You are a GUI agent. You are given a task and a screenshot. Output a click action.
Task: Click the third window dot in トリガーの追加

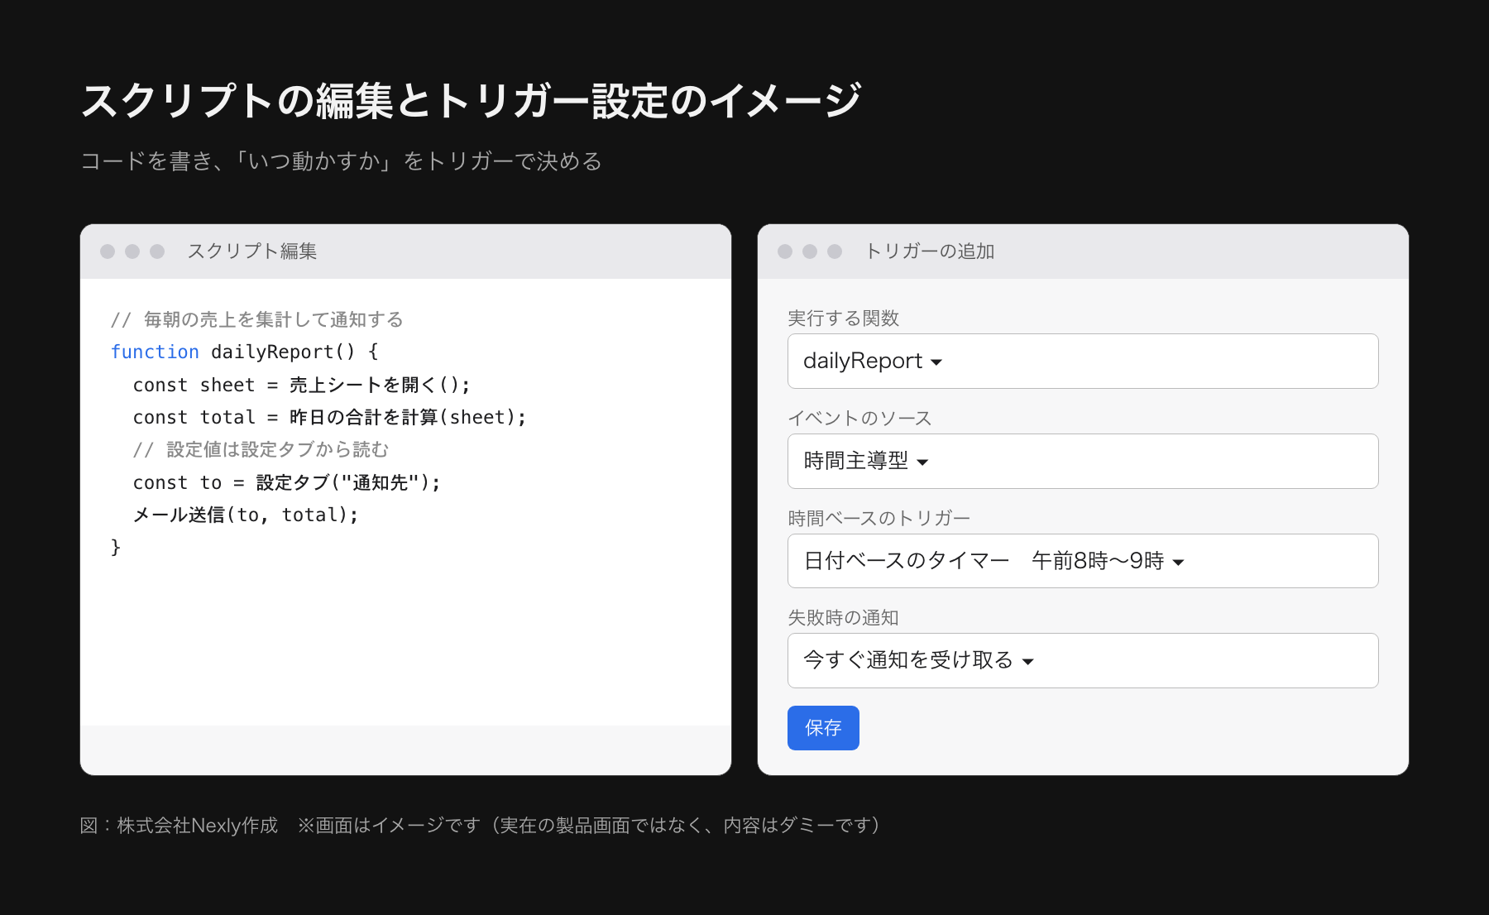(x=835, y=251)
